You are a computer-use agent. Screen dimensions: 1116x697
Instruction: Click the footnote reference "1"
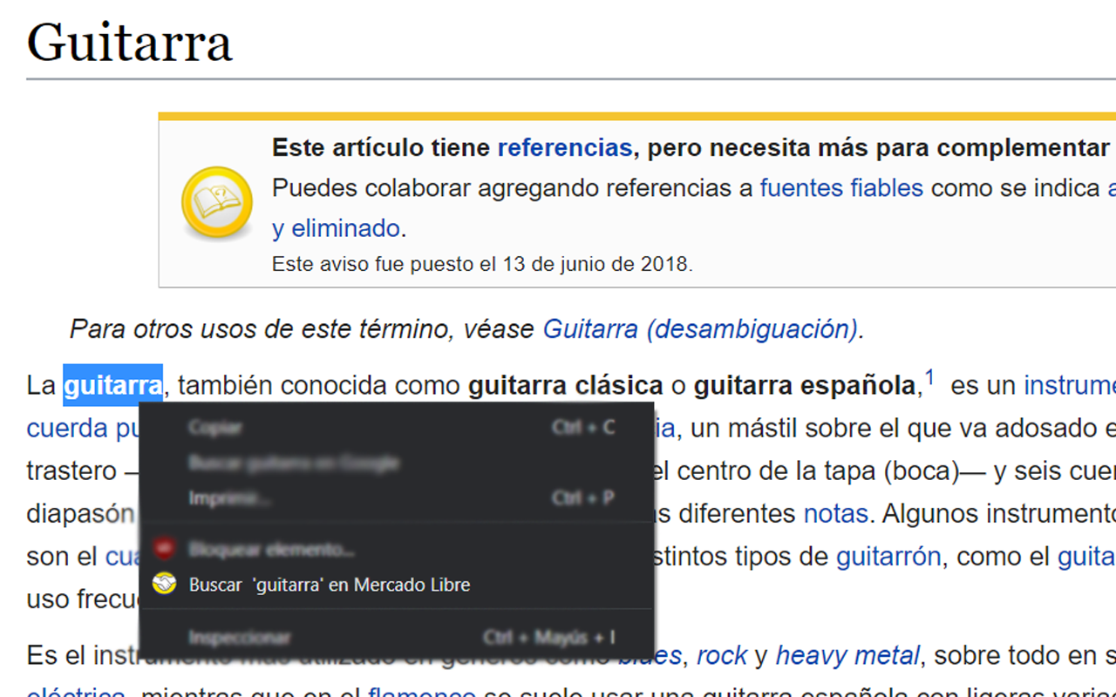[x=932, y=375]
